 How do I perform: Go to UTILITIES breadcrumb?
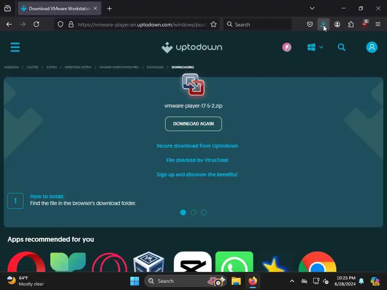33,67
